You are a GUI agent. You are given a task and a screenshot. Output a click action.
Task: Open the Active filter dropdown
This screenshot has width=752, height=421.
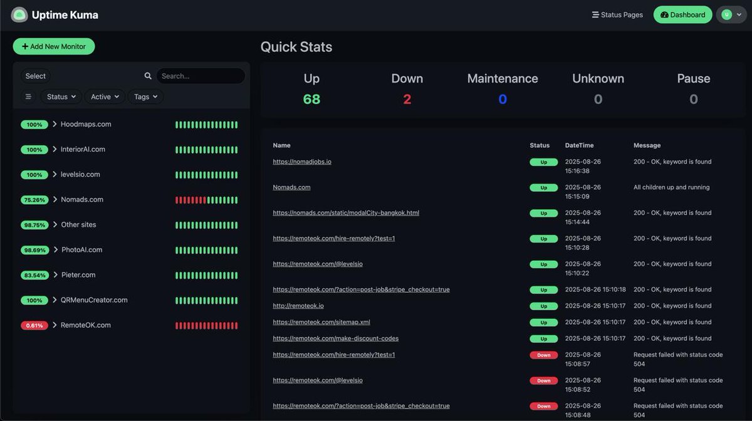(105, 96)
